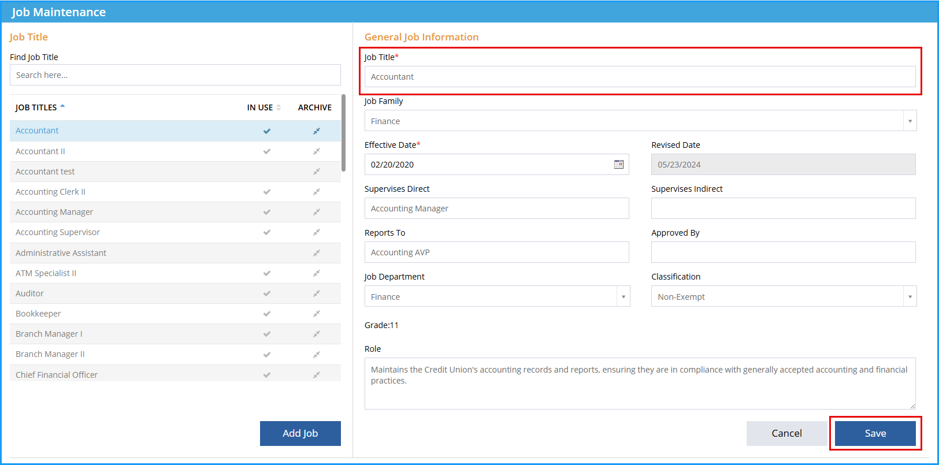Click archive pin icon for Chief Financial Officer
The height and width of the screenshot is (465, 939).
tap(317, 375)
